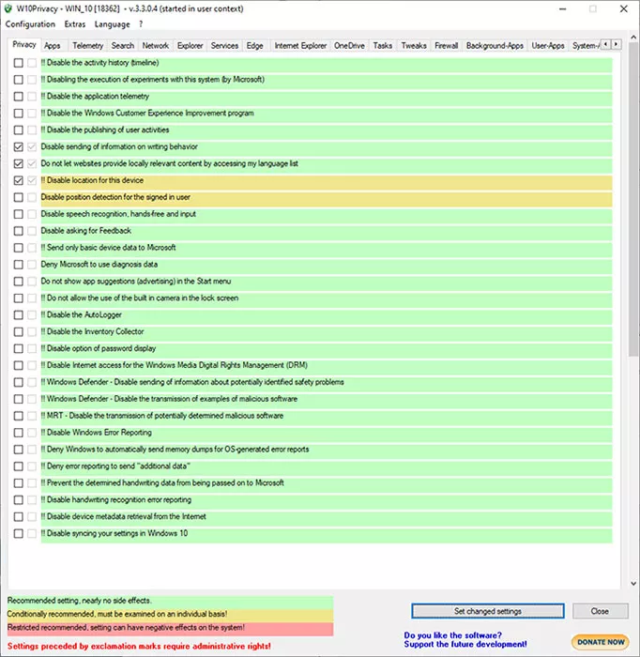Image resolution: width=640 pixels, height=657 pixels.
Task: Click red 'Restricted recommended' legend text
Action: tap(126, 627)
